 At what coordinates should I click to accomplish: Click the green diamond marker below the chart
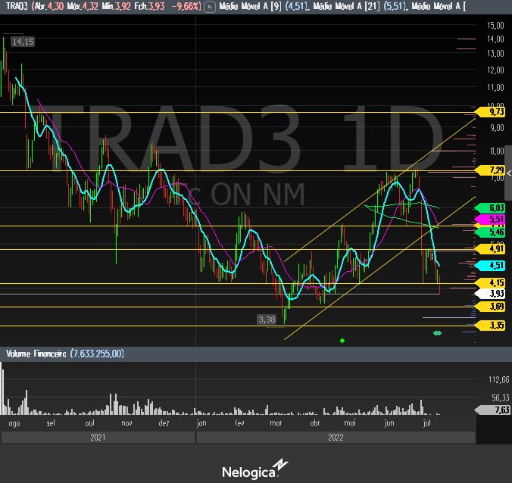[342, 341]
